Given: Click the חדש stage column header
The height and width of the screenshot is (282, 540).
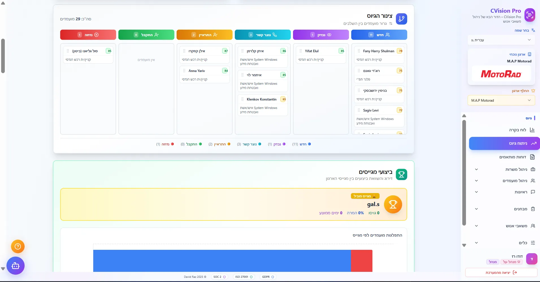Looking at the screenshot, I should click(x=379, y=35).
